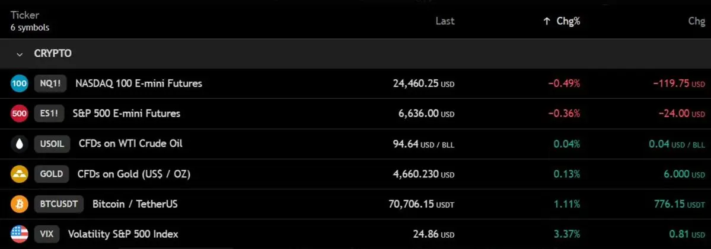
Task: Sort by the Last column header
Action: pos(445,21)
